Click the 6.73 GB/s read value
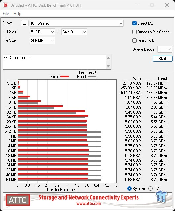The width and height of the screenshot is (175, 211). pos(159,180)
